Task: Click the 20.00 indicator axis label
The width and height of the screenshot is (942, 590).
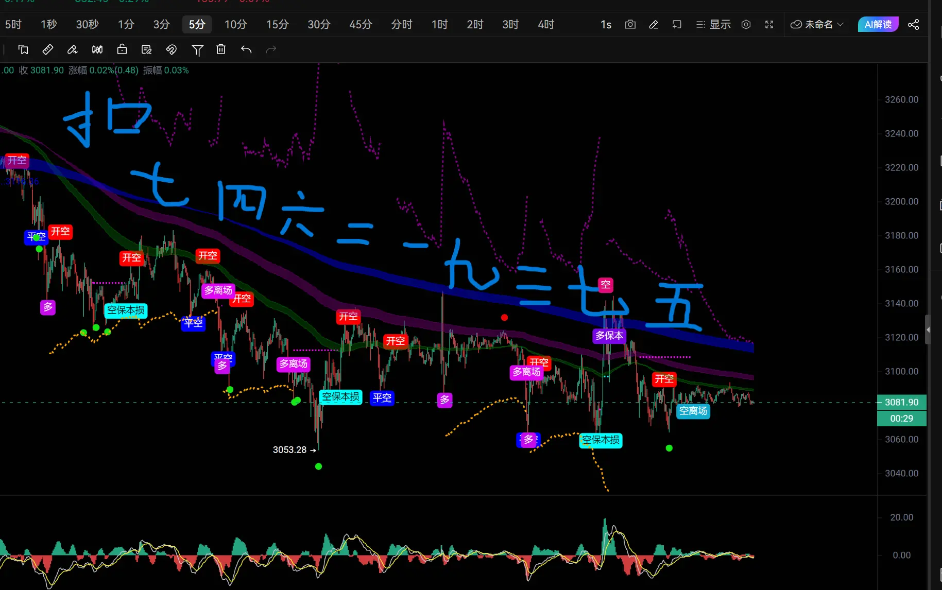Action: [x=902, y=517]
